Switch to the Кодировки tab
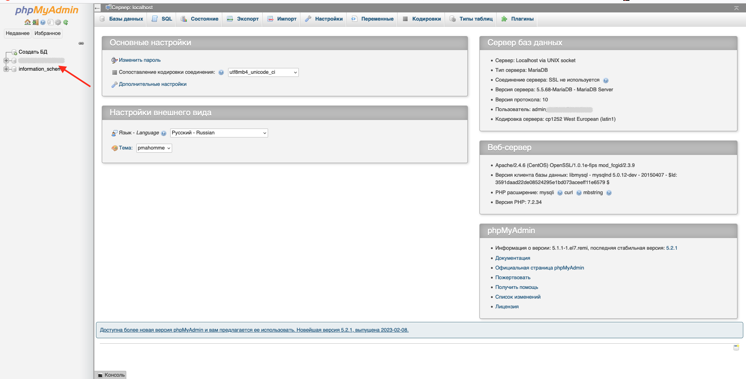746x379 pixels. click(422, 19)
